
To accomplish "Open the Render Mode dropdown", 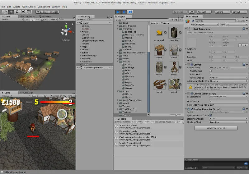I will click(x=228, y=68).
